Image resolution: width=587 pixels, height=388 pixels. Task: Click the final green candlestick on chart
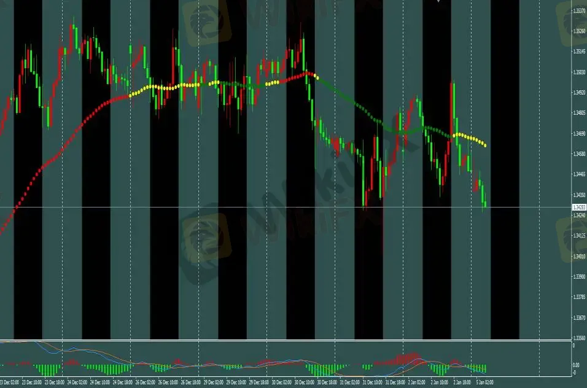pyautogui.click(x=484, y=204)
